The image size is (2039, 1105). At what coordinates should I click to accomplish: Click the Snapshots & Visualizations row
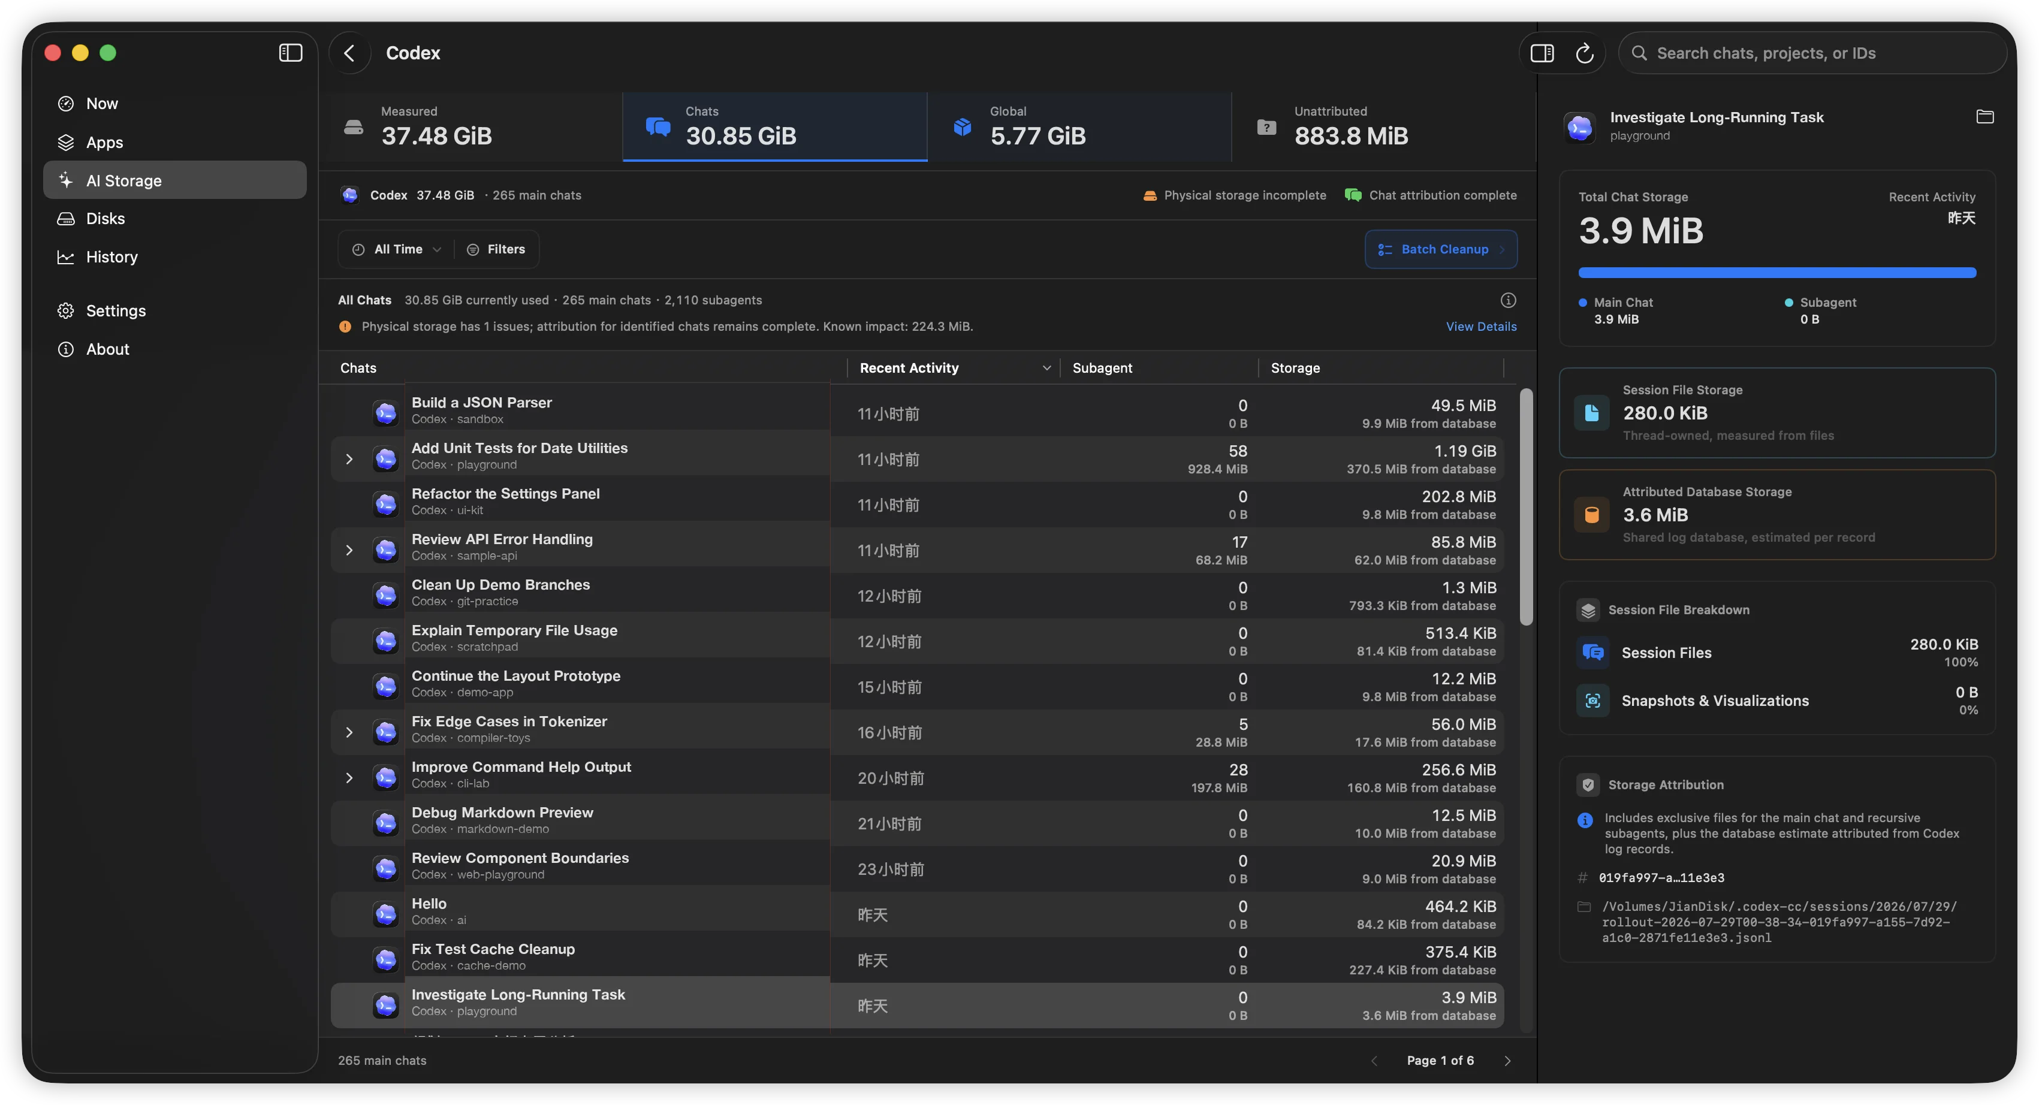pyautogui.click(x=1777, y=701)
